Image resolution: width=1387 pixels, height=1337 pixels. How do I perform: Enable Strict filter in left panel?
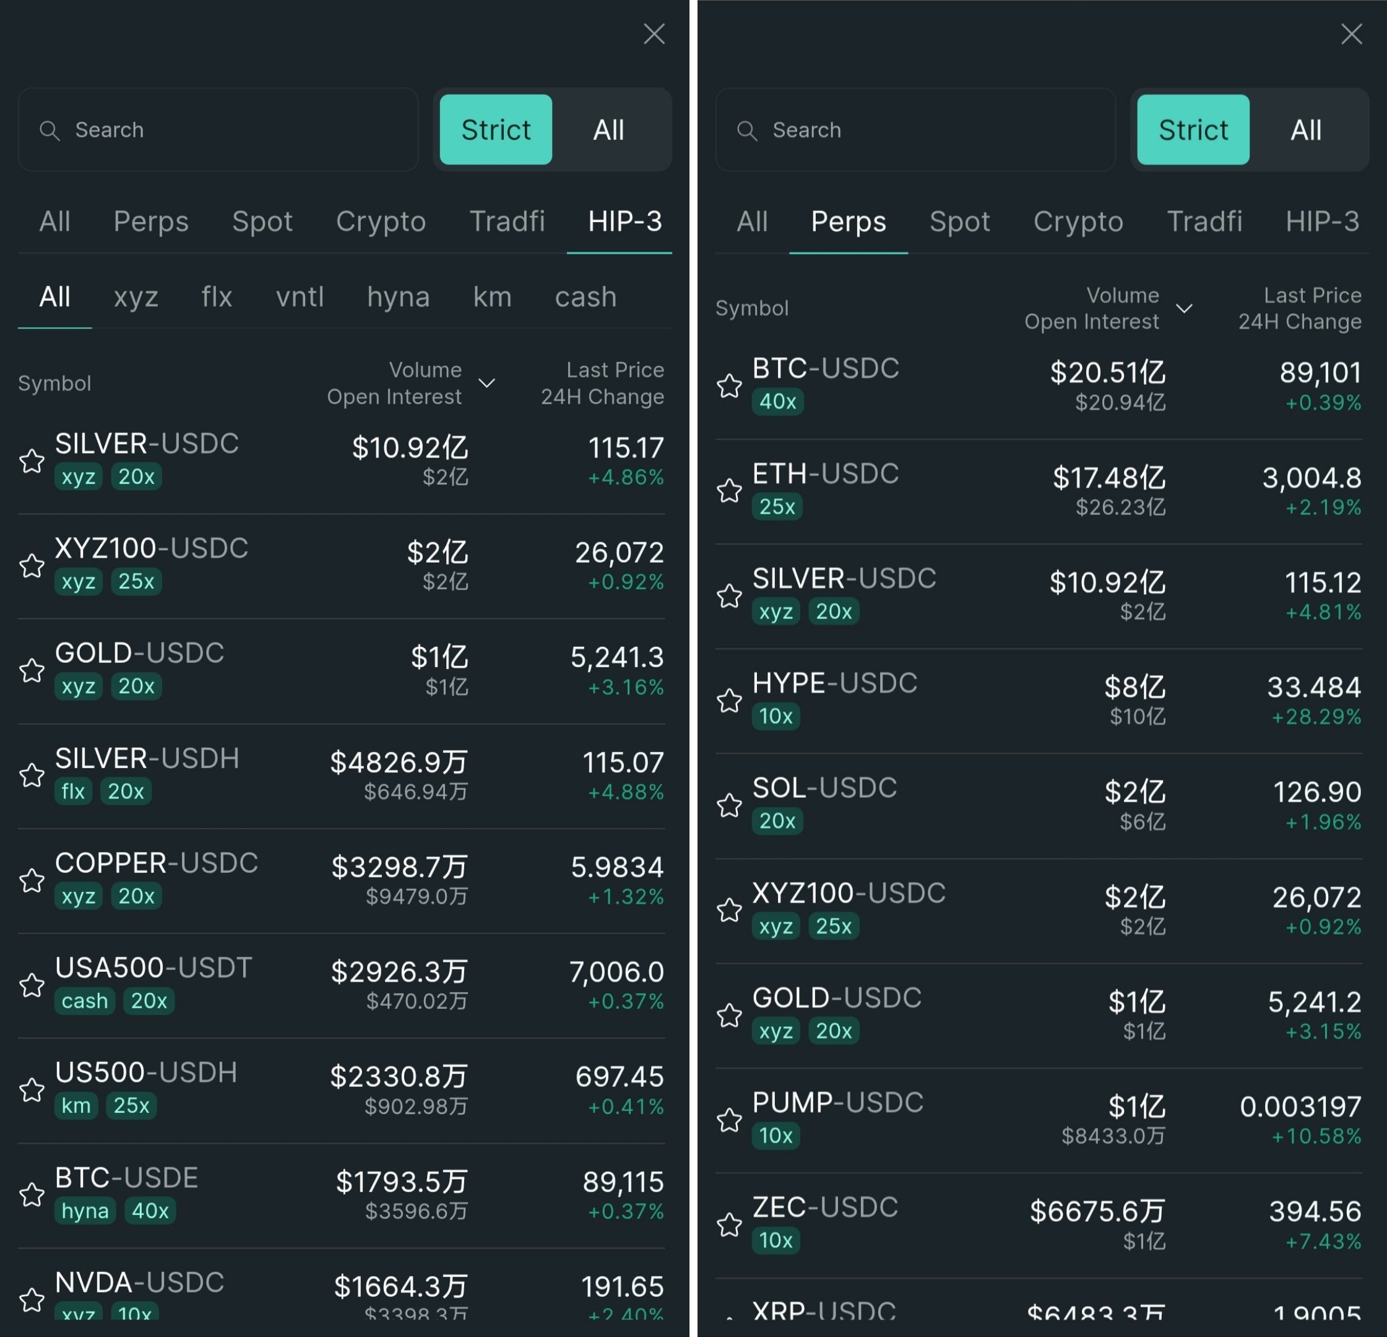495,129
